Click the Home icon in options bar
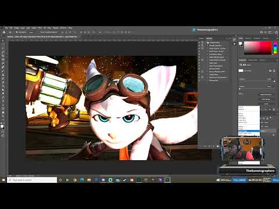Viewport: 279px width, 209px height. (4, 32)
